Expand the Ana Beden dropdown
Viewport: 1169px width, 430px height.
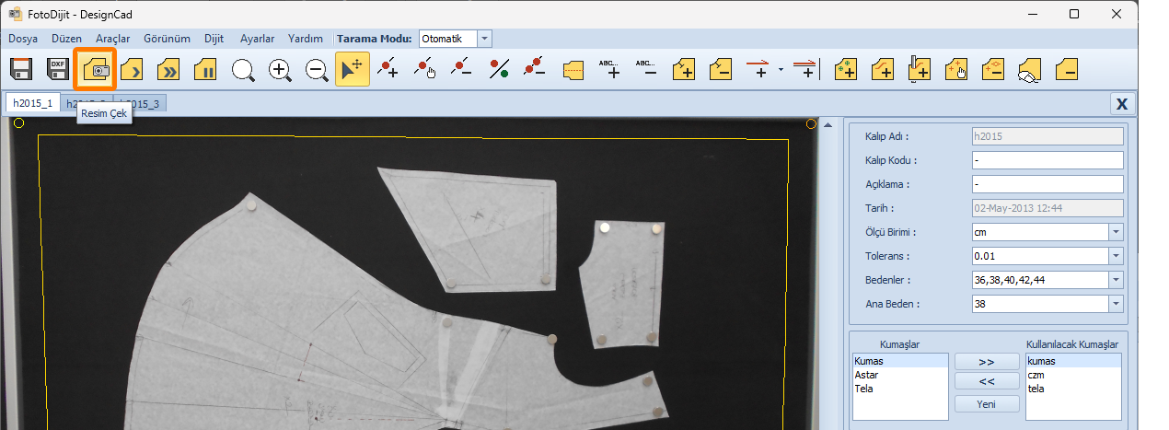click(x=1116, y=304)
